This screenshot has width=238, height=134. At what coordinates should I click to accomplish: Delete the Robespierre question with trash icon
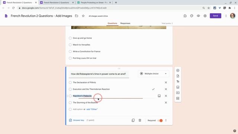point(140,120)
